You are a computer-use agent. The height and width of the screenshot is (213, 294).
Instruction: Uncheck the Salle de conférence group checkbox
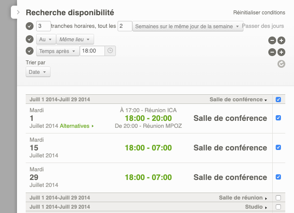coord(278,100)
